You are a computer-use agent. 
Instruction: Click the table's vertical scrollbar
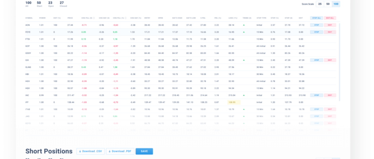point(339,62)
